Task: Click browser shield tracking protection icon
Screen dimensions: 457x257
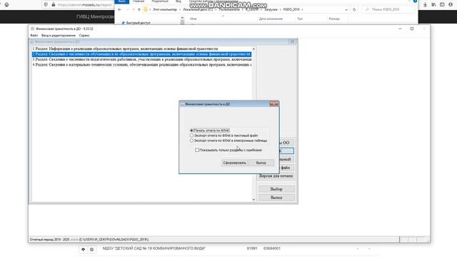Action: tap(46, 5)
